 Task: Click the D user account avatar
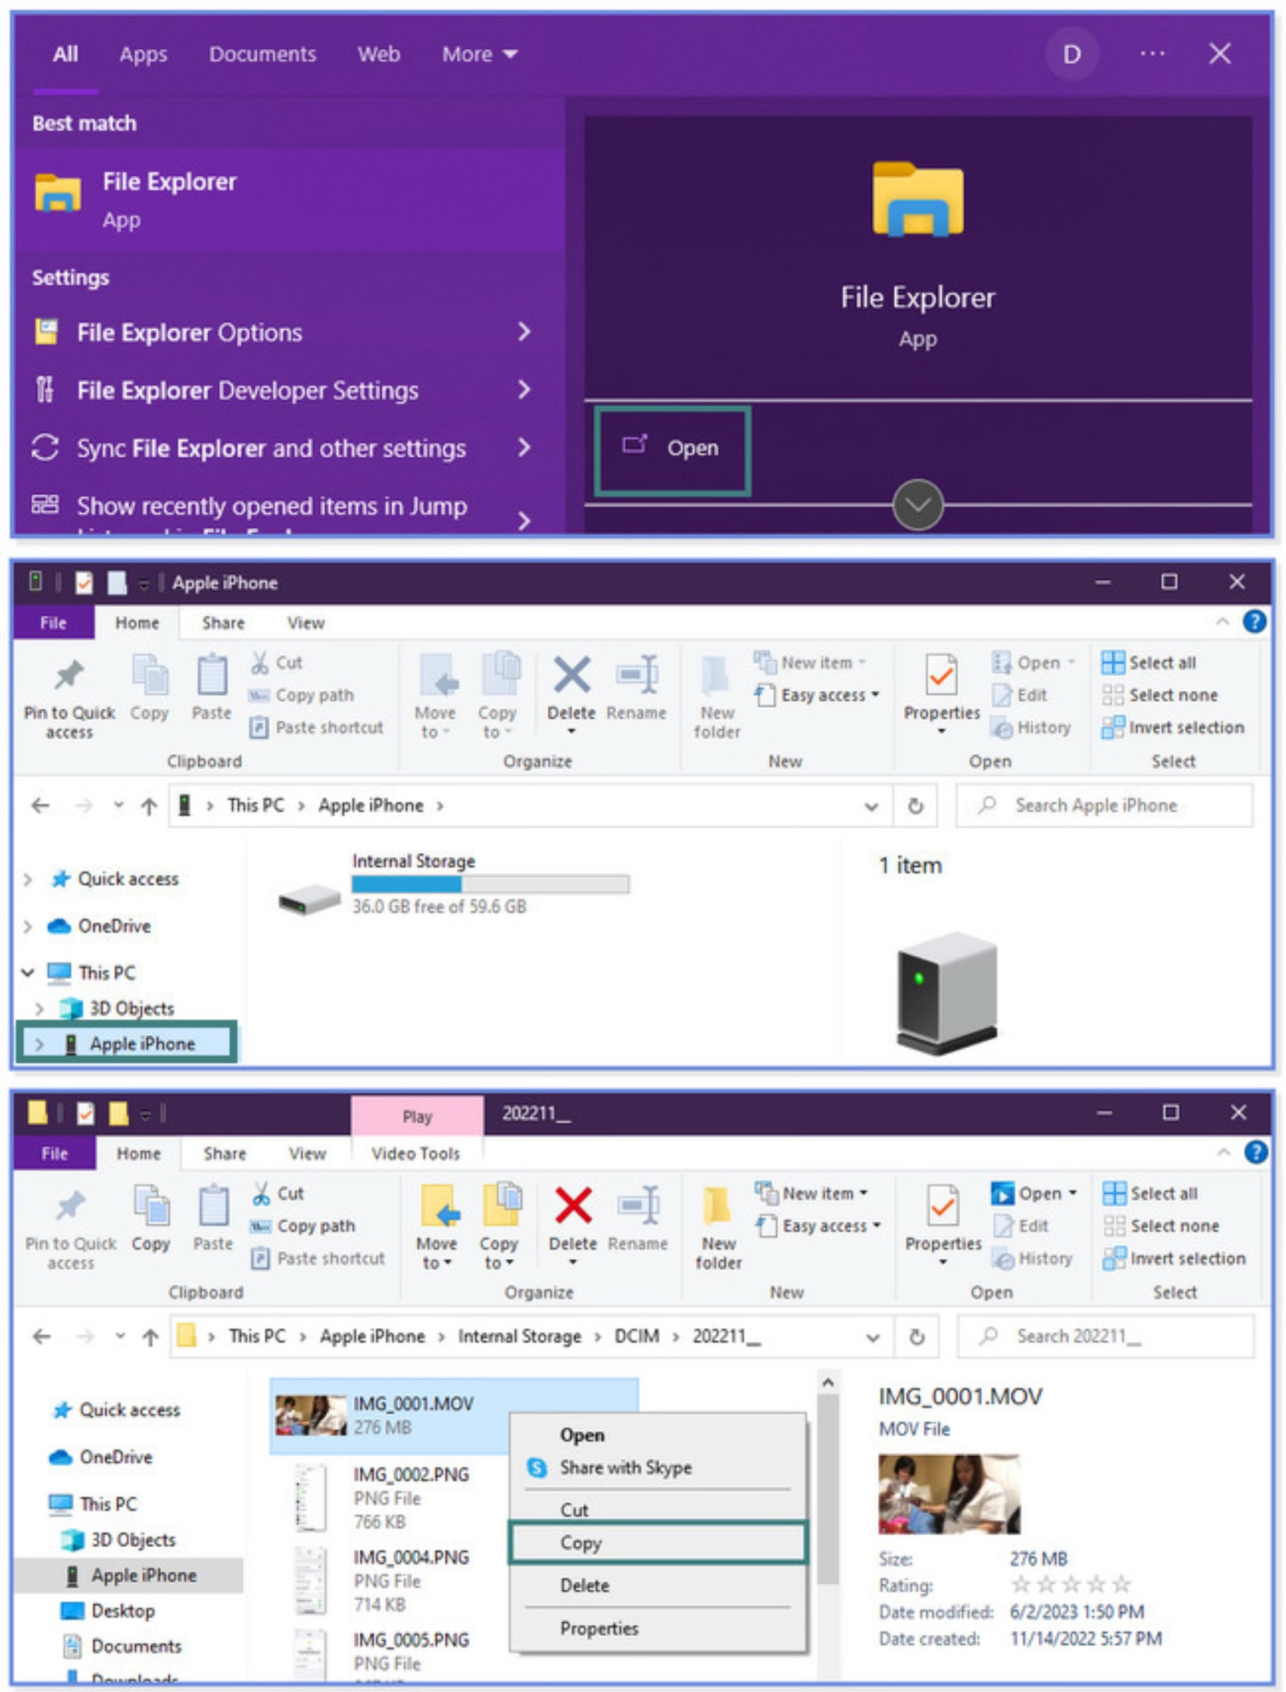coord(1072,54)
